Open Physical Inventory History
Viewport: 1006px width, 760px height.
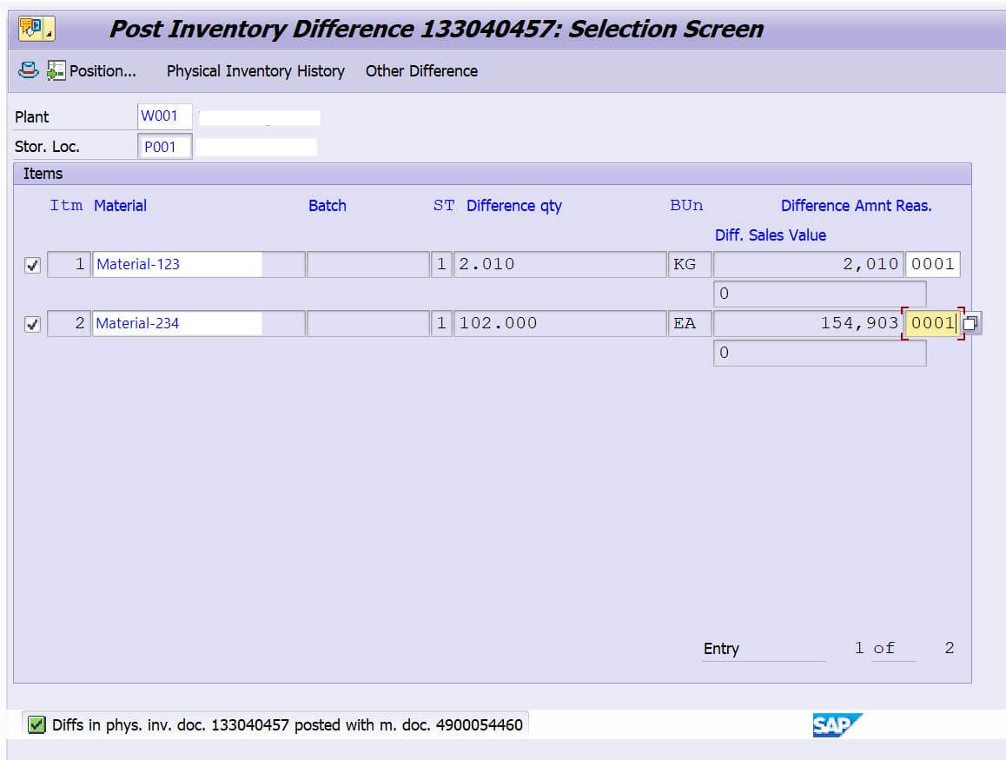click(255, 71)
